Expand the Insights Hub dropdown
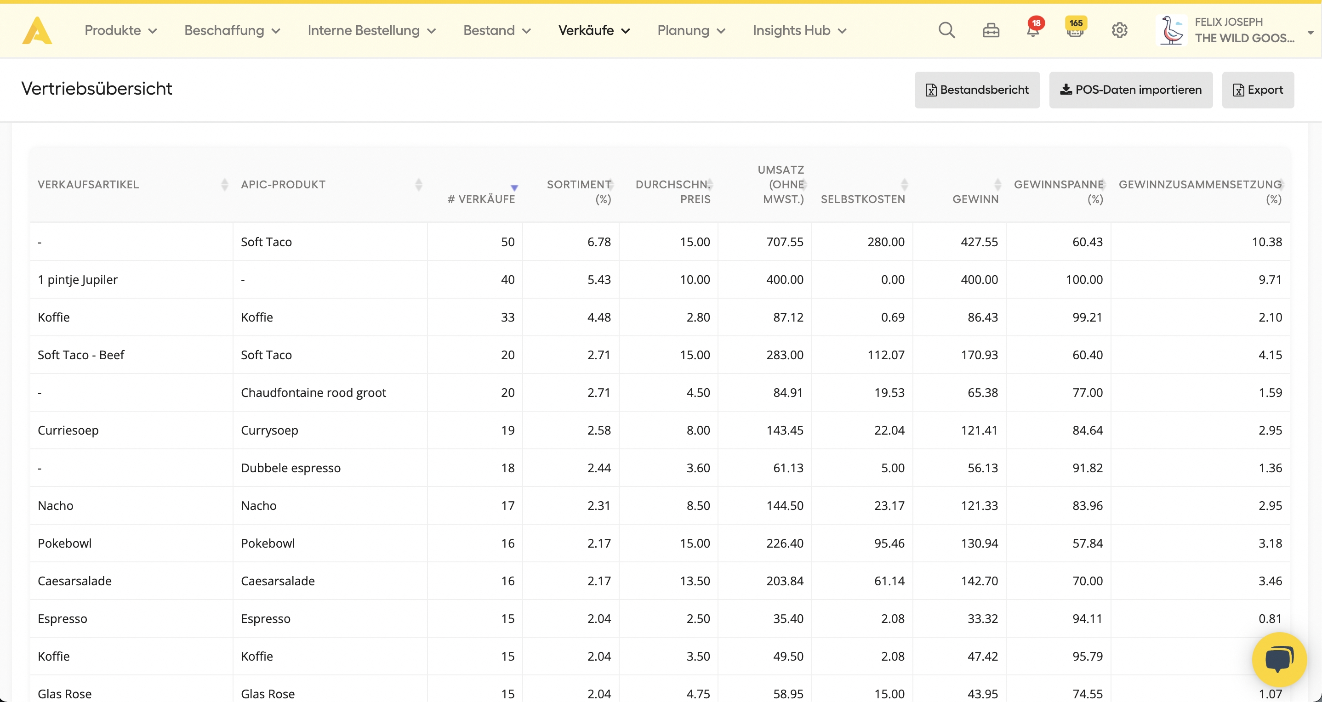 pyautogui.click(x=799, y=31)
